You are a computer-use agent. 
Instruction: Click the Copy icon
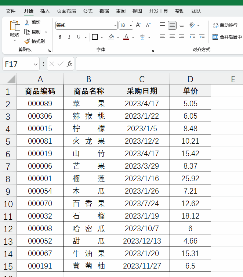click(27, 32)
